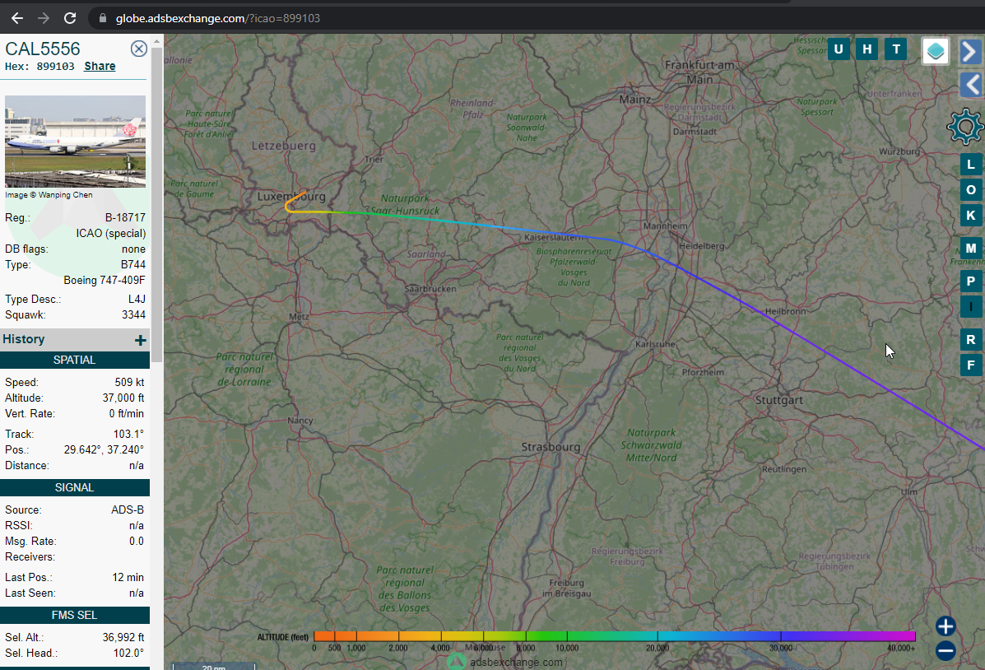
Task: Open the map layers selector icon
Action: (936, 51)
